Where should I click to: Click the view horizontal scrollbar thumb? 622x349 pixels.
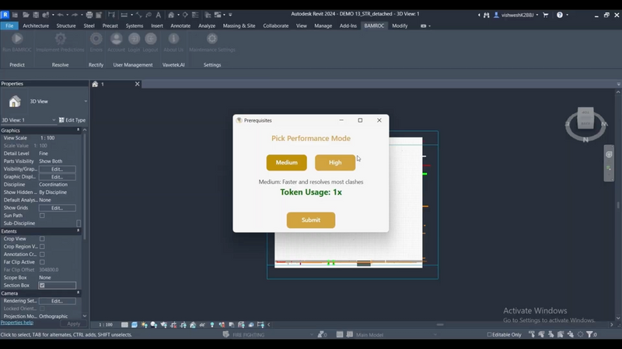coord(440,324)
